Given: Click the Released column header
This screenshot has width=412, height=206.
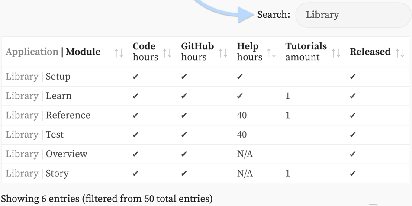Looking at the screenshot, I should pos(370,52).
